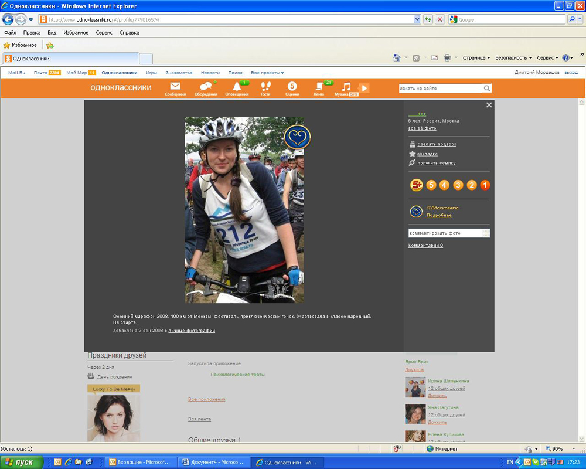Screen dimensions: 586x469
Task: Open the search provider dropdown arrow
Action: (580, 19)
